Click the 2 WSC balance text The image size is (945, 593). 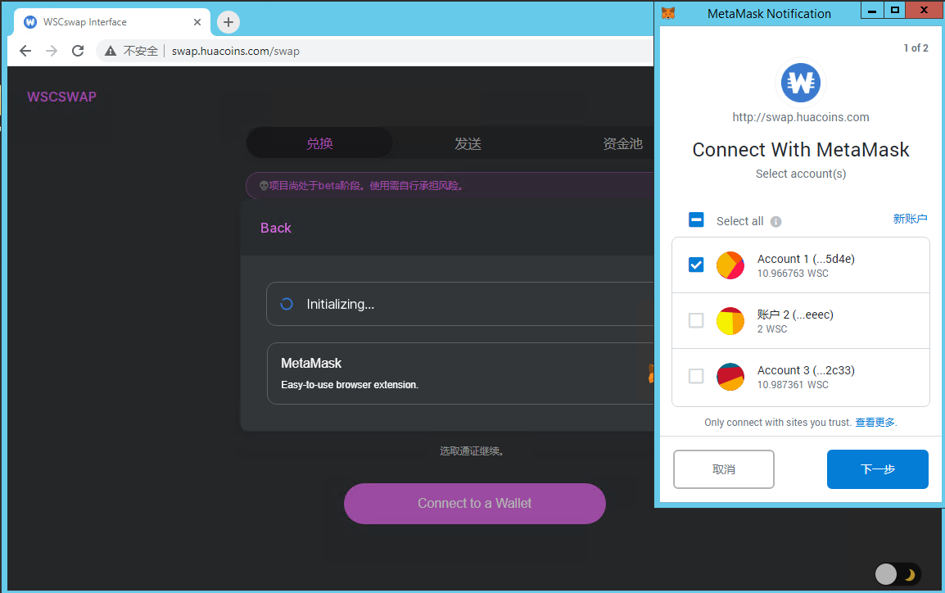coord(772,329)
